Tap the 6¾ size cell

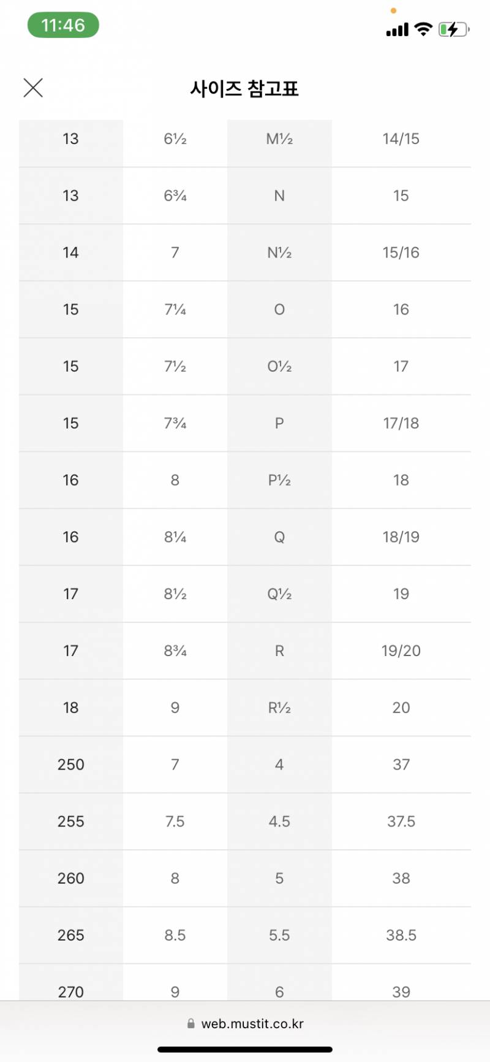click(x=175, y=196)
